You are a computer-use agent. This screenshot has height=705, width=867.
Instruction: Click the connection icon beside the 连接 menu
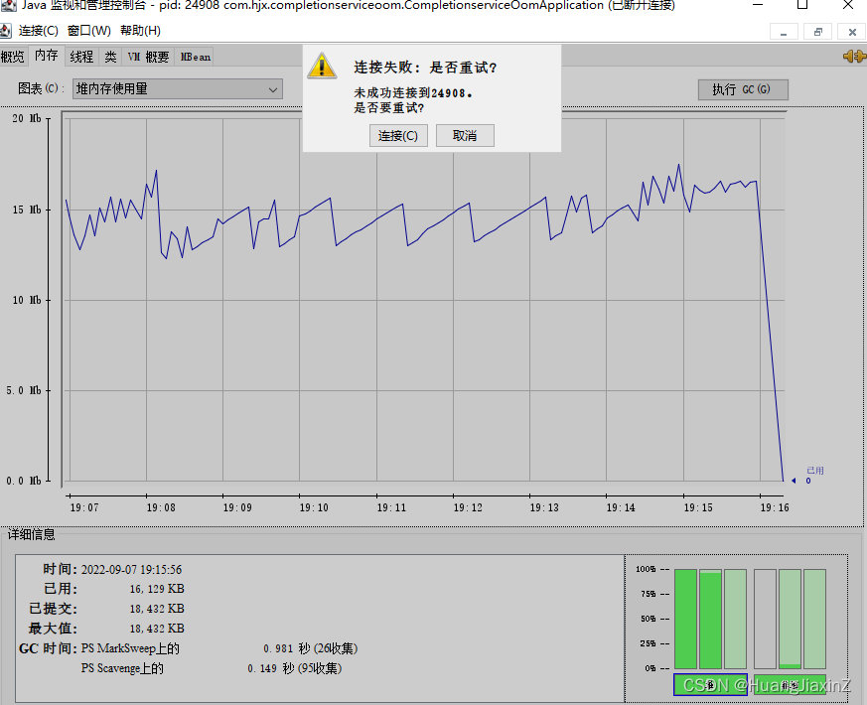pos(6,31)
